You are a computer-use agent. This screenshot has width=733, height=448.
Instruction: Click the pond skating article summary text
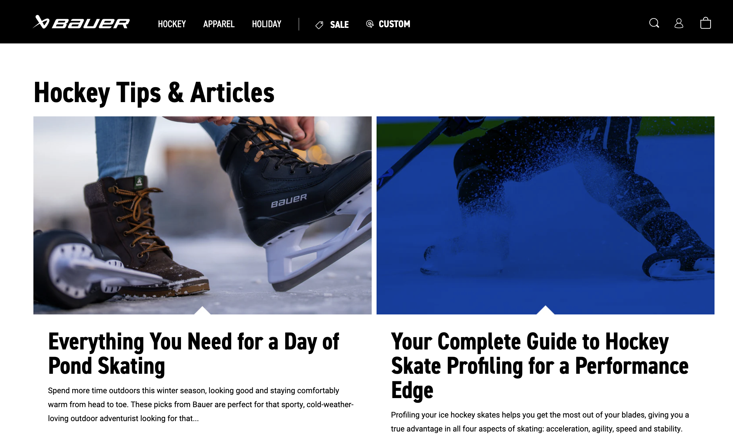pyautogui.click(x=201, y=405)
